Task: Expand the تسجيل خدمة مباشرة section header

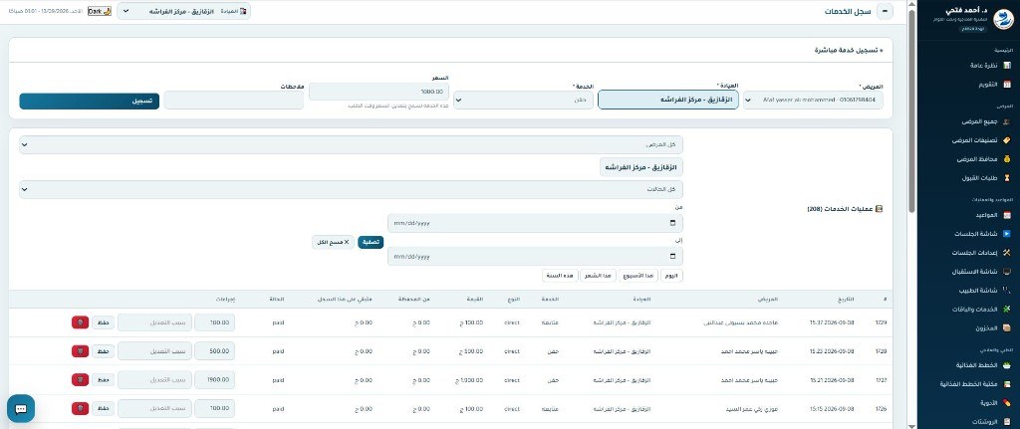Action: (850, 50)
